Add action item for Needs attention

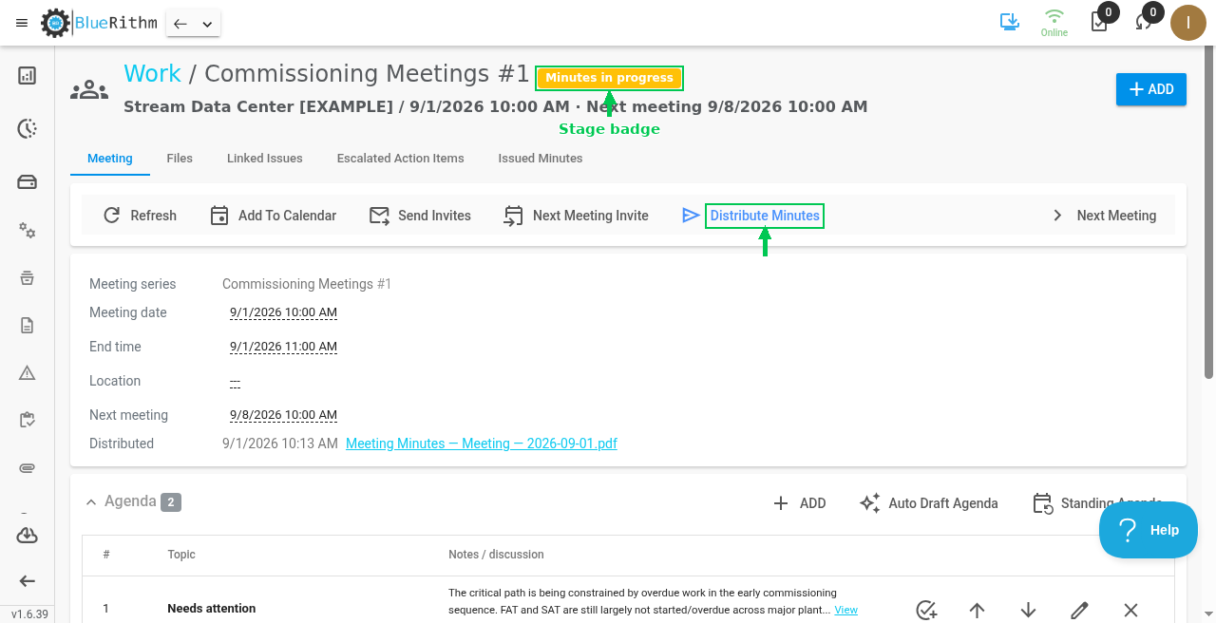click(x=927, y=610)
